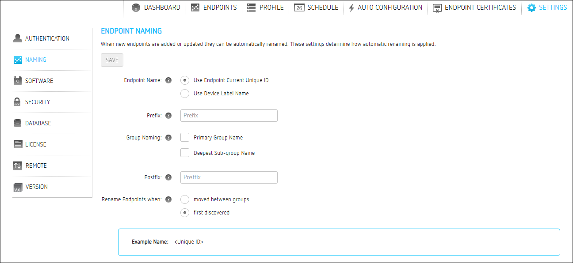Enable Primary Group Name checkbox
The height and width of the screenshot is (263, 573).
185,137
